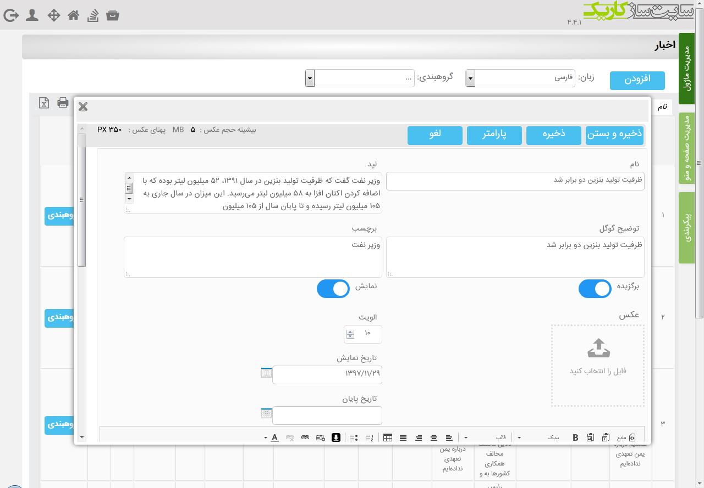Click the stacked layers icon in top bar
704x488 pixels.
[x=93, y=15]
